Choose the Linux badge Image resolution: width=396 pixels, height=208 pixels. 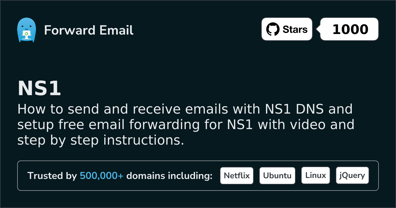click(x=315, y=176)
